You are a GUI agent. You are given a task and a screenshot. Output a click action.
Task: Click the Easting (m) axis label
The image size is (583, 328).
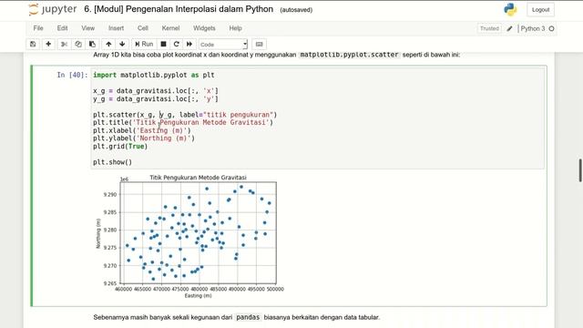coord(199,295)
